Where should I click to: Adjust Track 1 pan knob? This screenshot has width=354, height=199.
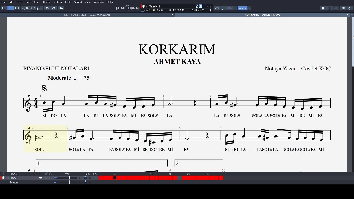tap(85, 178)
